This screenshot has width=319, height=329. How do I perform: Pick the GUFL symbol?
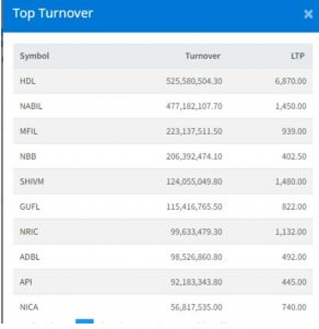(30, 207)
